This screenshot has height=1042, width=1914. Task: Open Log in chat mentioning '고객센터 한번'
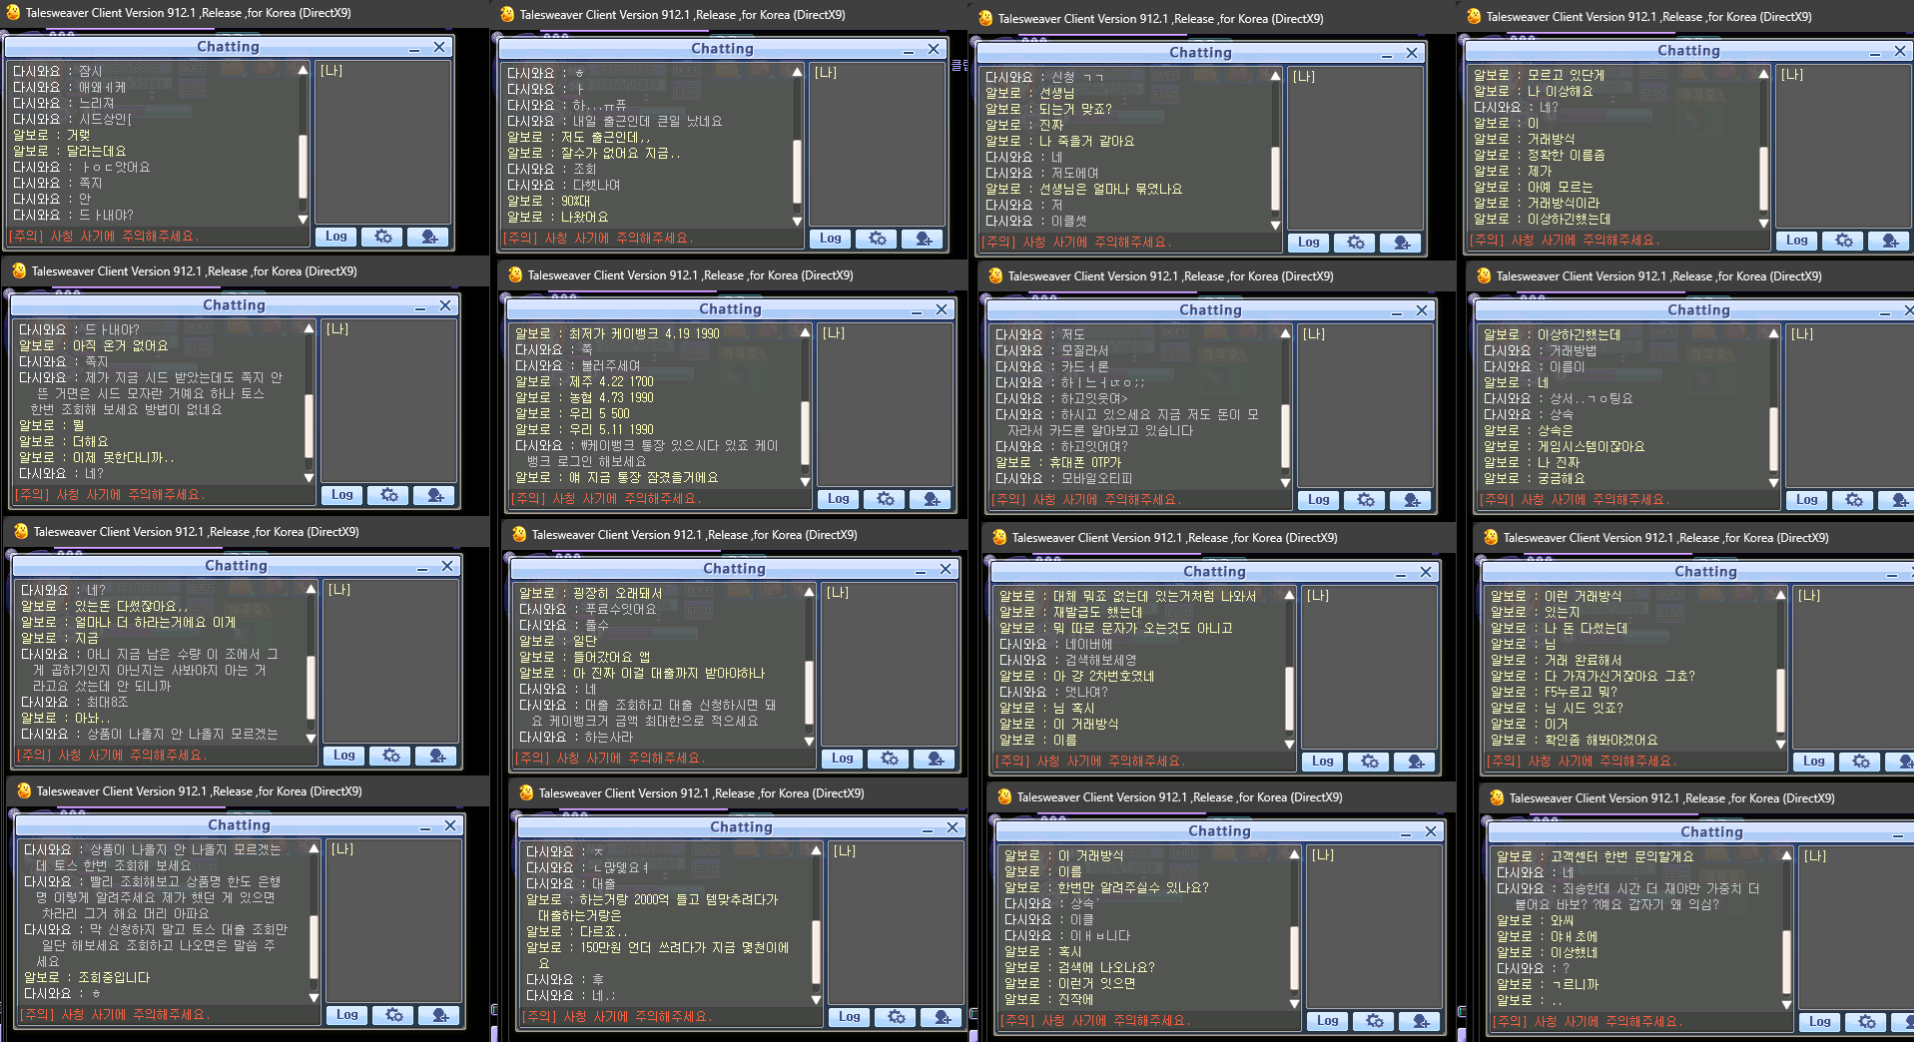(x=1820, y=1022)
